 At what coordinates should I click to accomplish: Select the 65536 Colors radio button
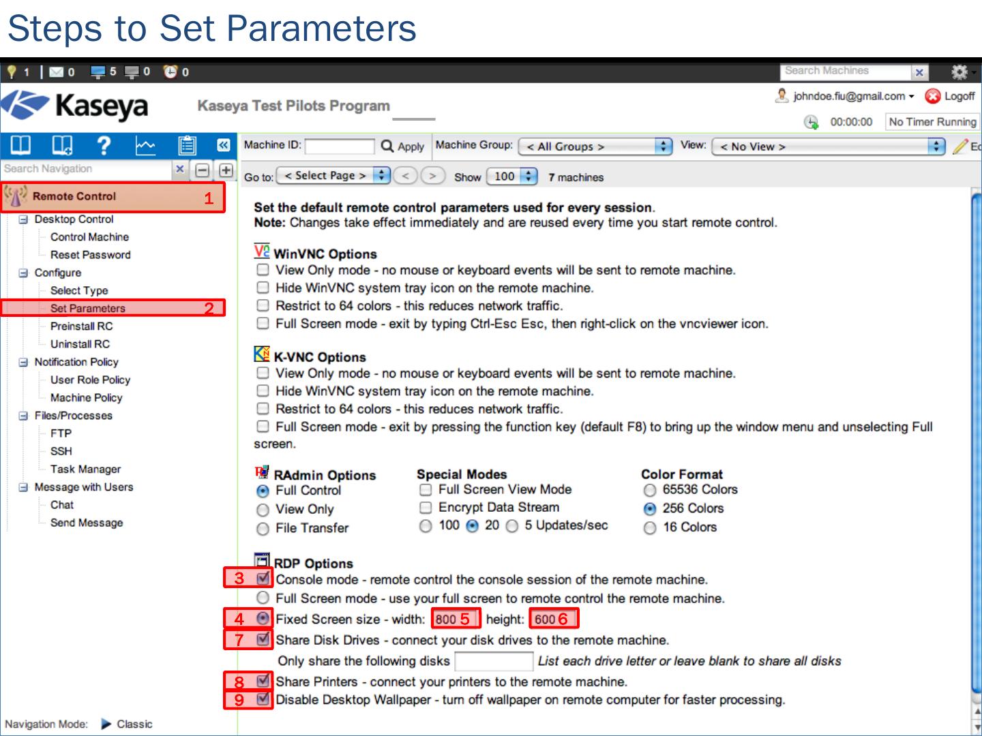tap(650, 490)
